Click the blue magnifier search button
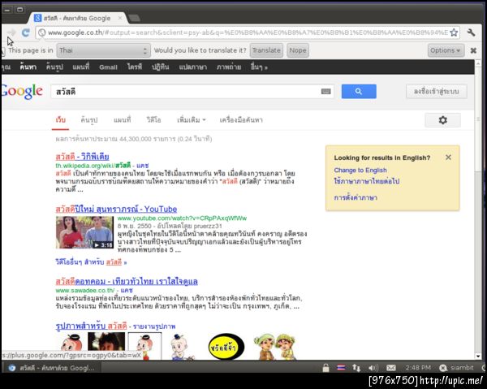 [359, 91]
